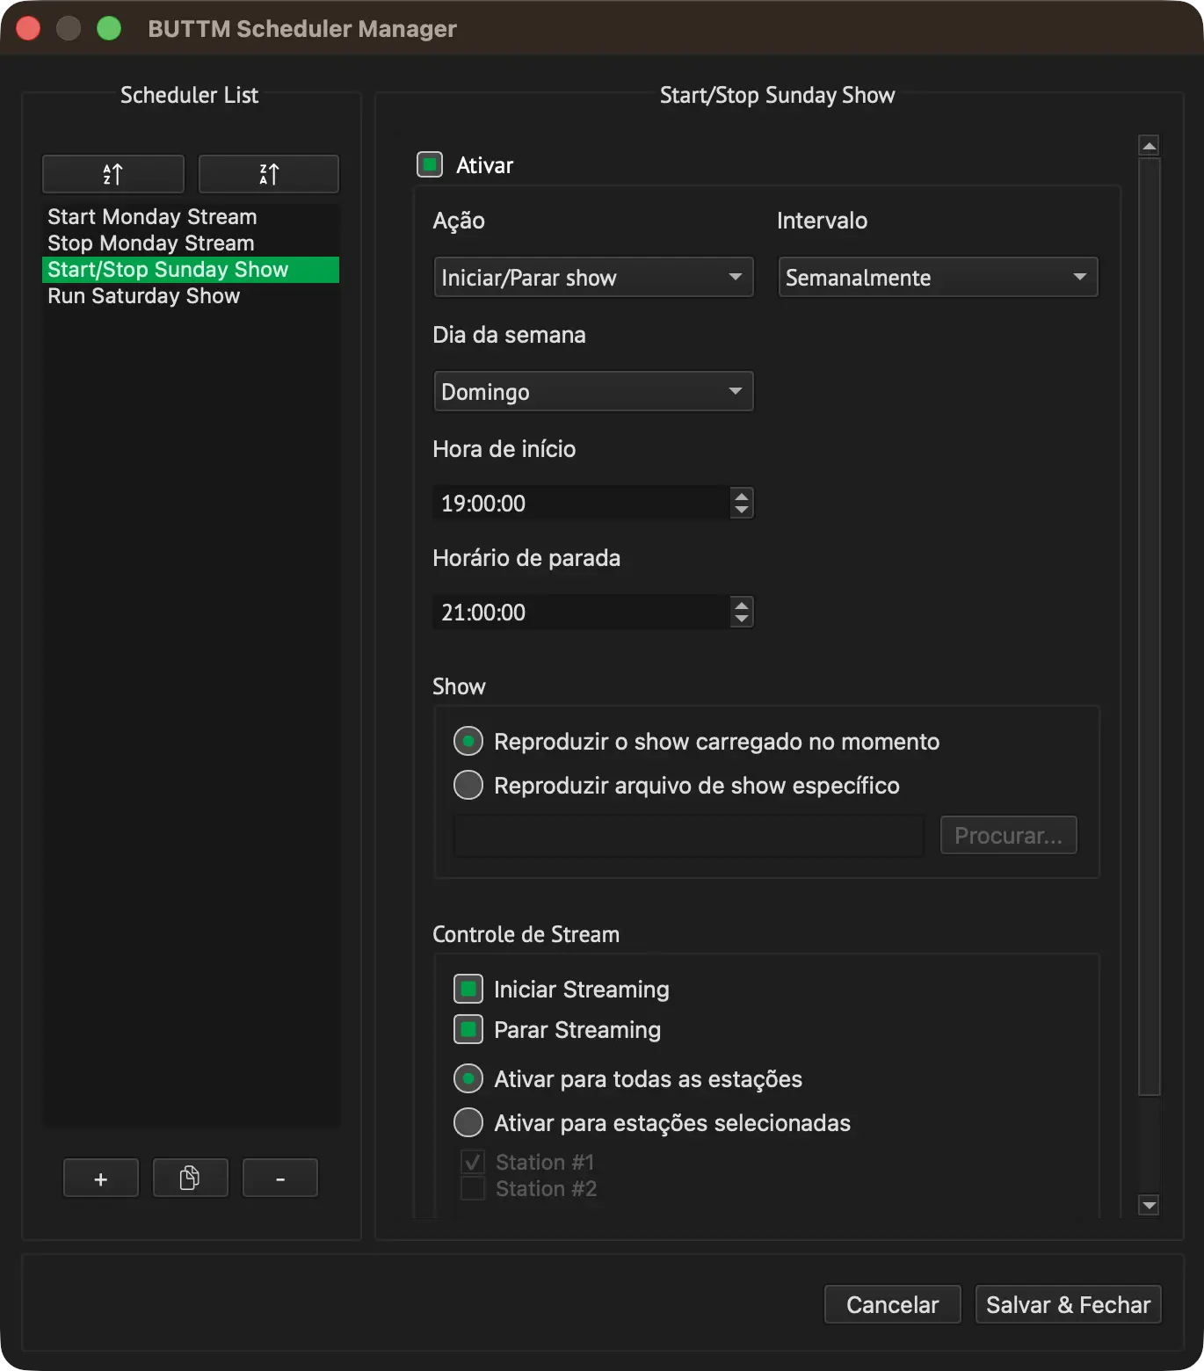Decrease Hora de início time
The height and width of the screenshot is (1371, 1204).
pos(742,511)
